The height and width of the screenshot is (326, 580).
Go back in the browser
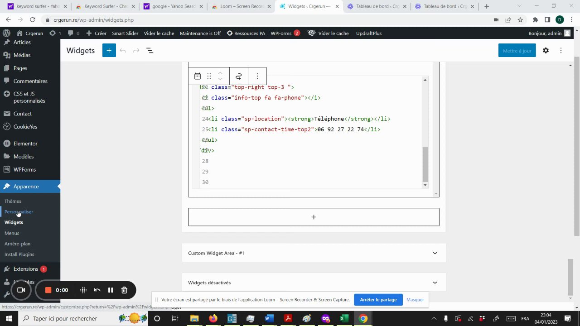[8, 20]
